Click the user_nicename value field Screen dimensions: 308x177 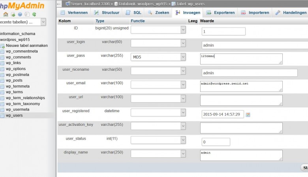click(250, 73)
